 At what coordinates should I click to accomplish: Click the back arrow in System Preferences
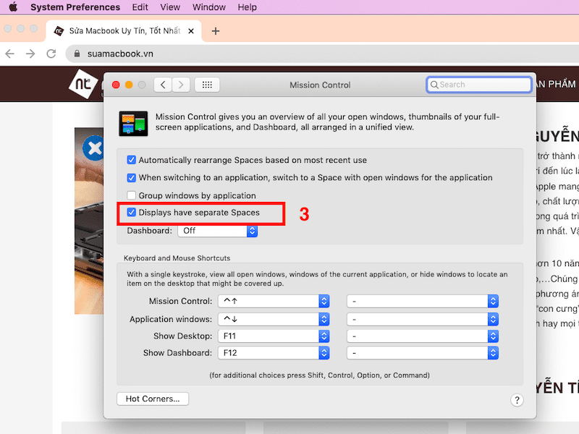[163, 85]
